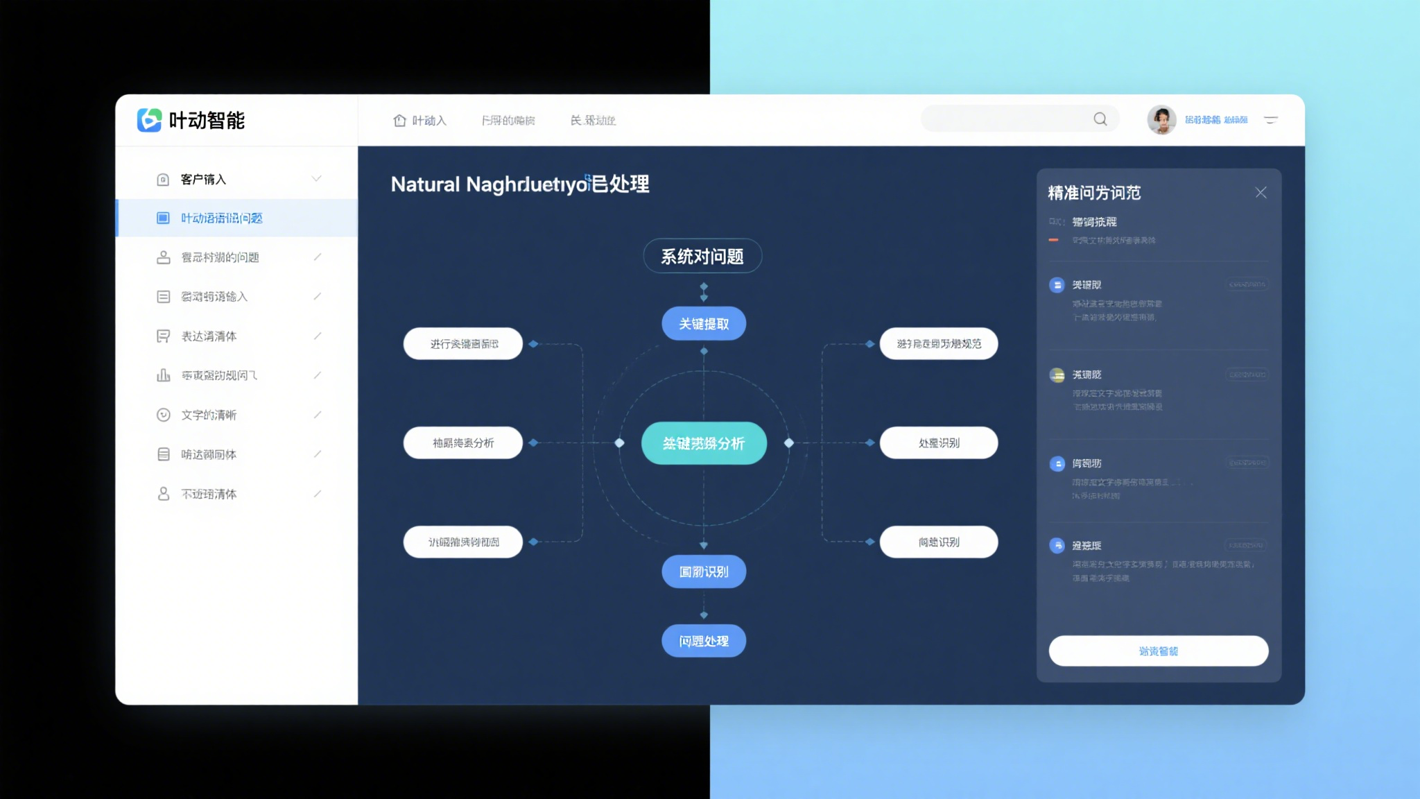Click the 关键提取 node button
The width and height of the screenshot is (1420, 799).
(x=703, y=324)
